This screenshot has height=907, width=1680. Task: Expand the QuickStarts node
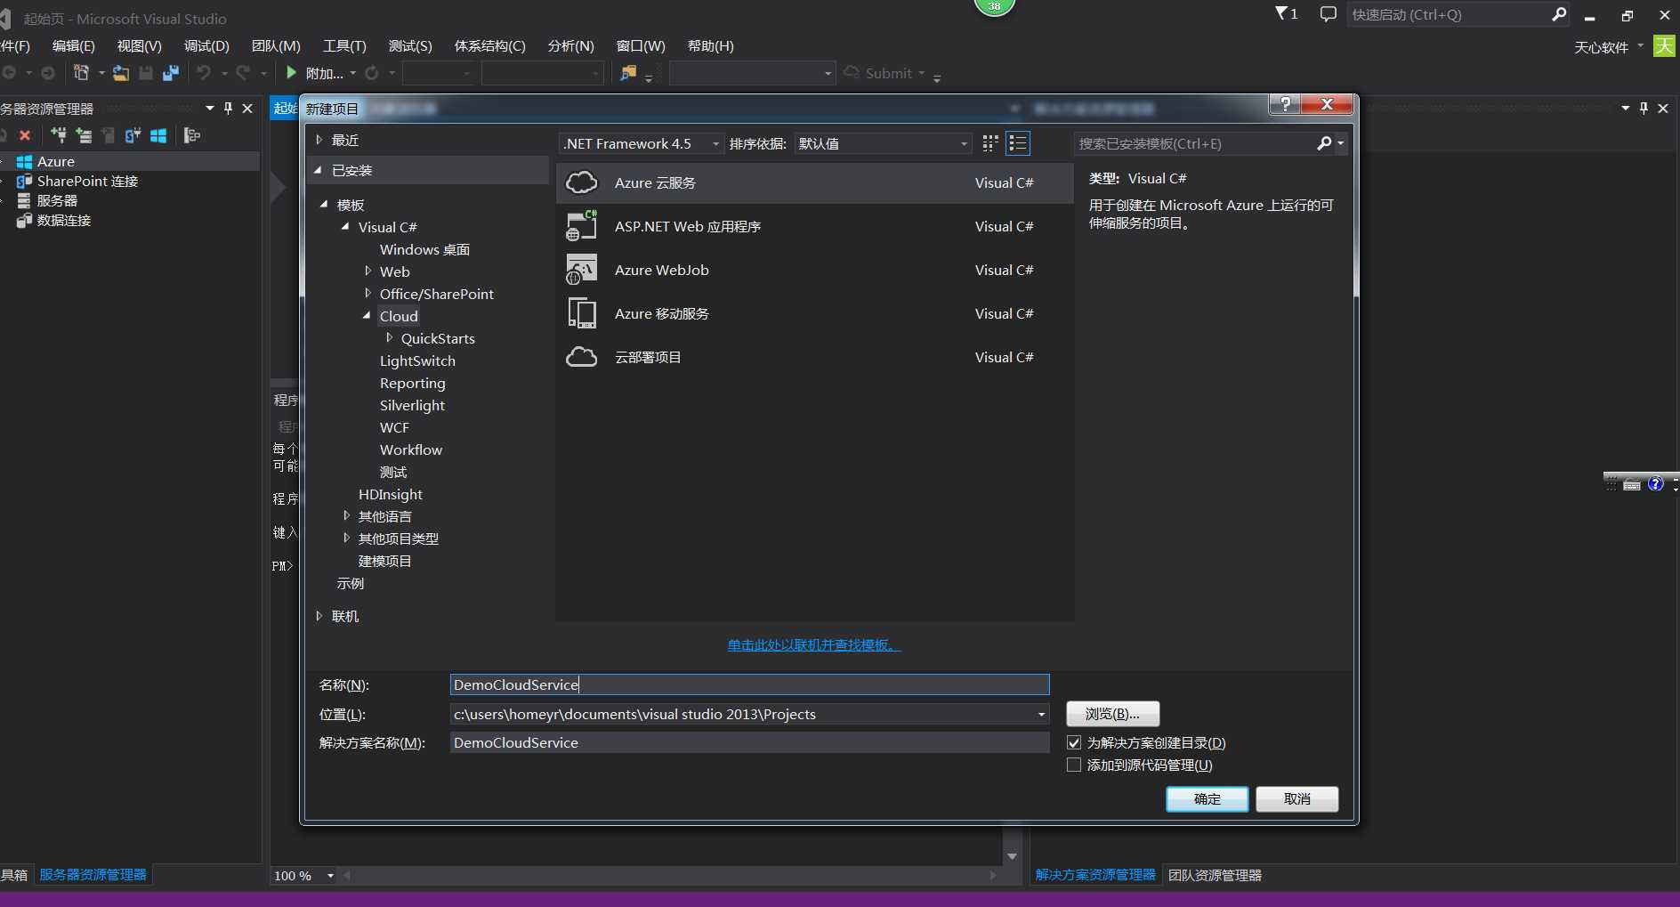point(389,338)
